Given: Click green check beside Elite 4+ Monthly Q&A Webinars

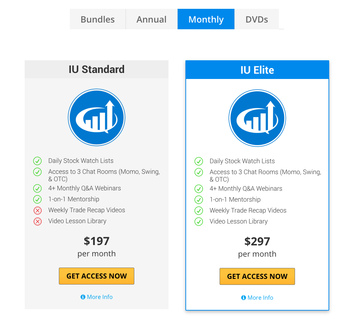Looking at the screenshot, I should click(x=199, y=189).
